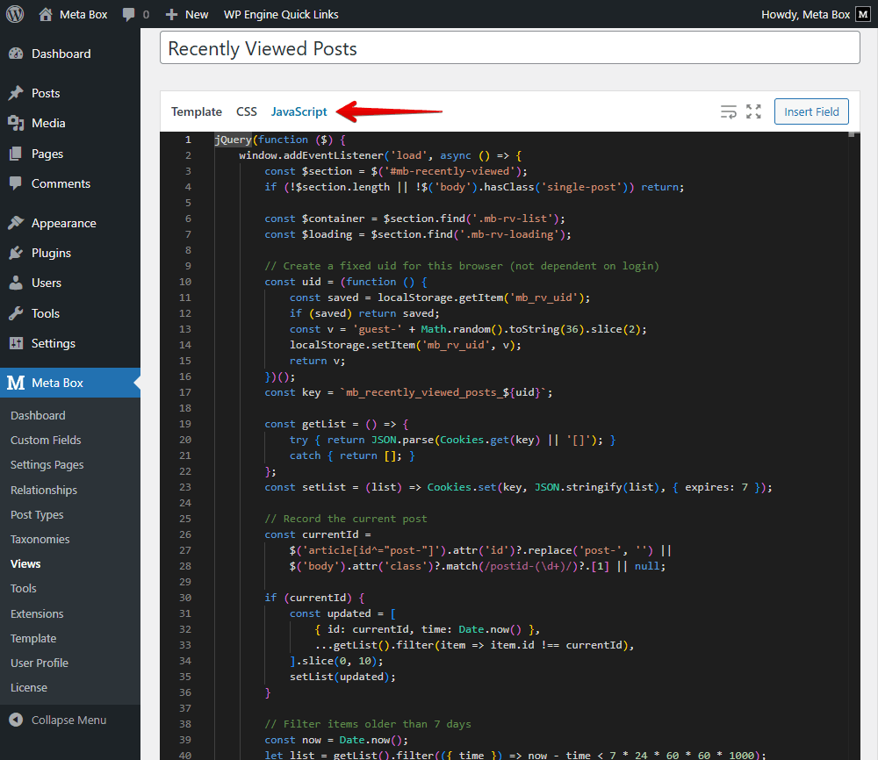
Task: Click the Insert Field button
Action: [810, 111]
